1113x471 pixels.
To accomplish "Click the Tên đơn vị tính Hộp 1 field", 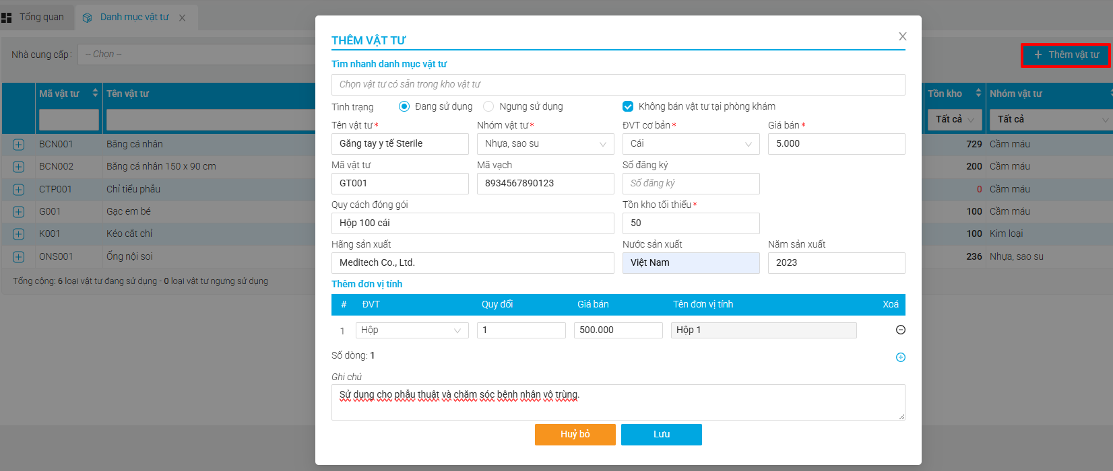I will pos(764,330).
